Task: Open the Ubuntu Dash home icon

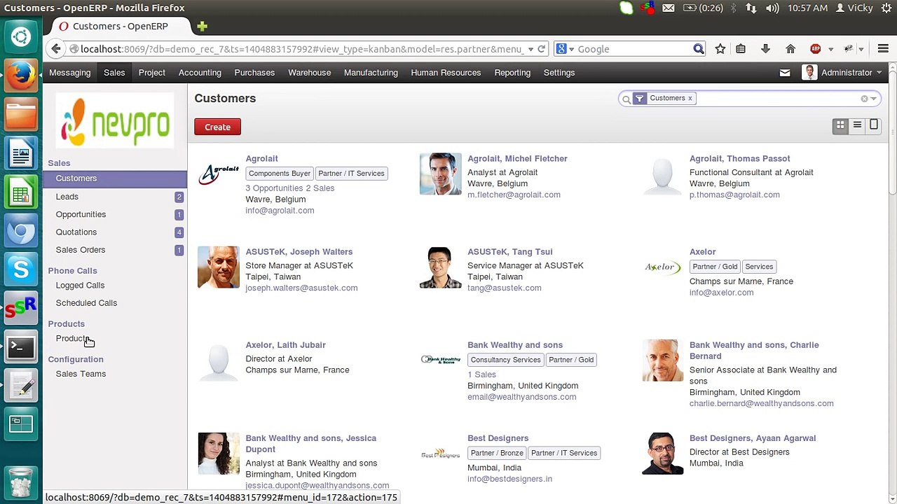Action: coord(21,37)
